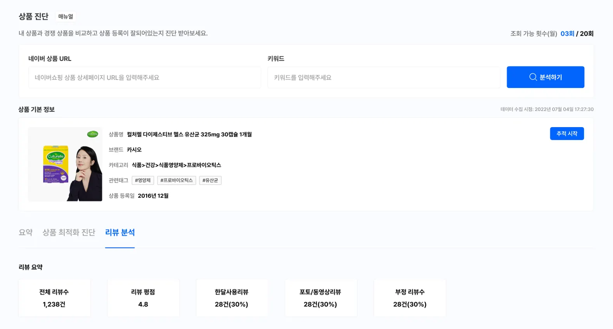Click the 추적 시작 button
The height and width of the screenshot is (329, 613).
click(x=567, y=134)
